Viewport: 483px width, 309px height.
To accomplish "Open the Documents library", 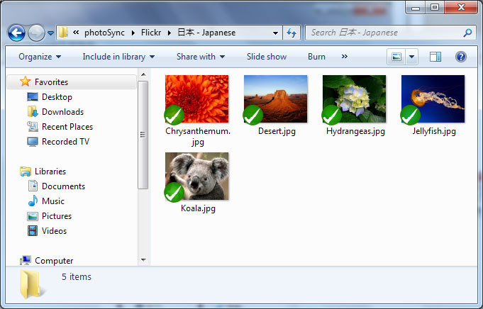I will click(63, 186).
